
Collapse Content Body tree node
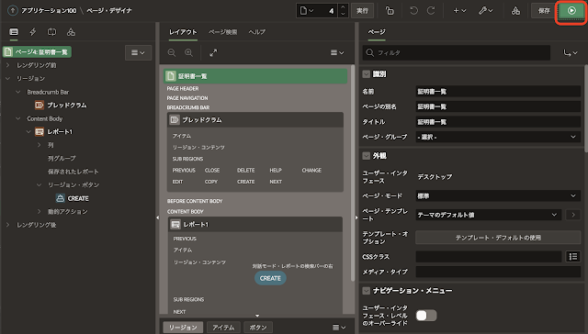coord(18,118)
